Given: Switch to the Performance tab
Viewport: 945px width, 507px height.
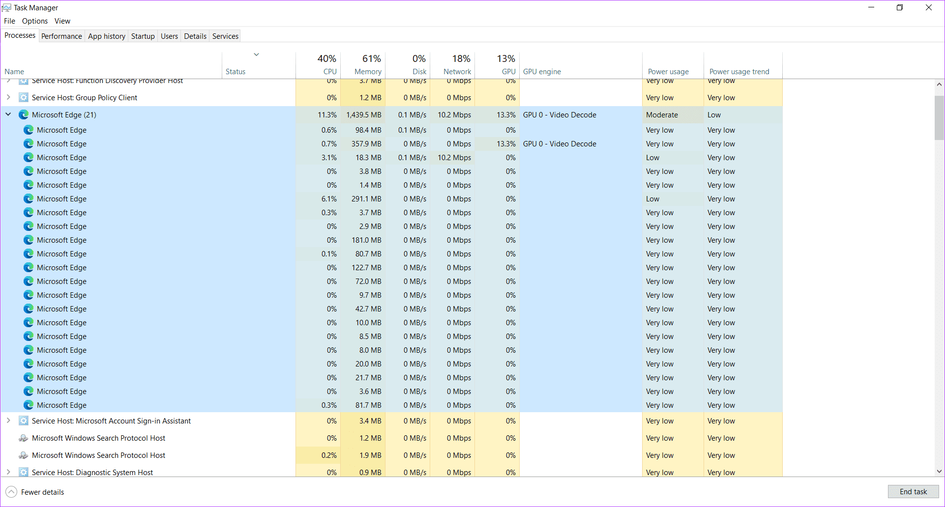Looking at the screenshot, I should pyautogui.click(x=61, y=36).
